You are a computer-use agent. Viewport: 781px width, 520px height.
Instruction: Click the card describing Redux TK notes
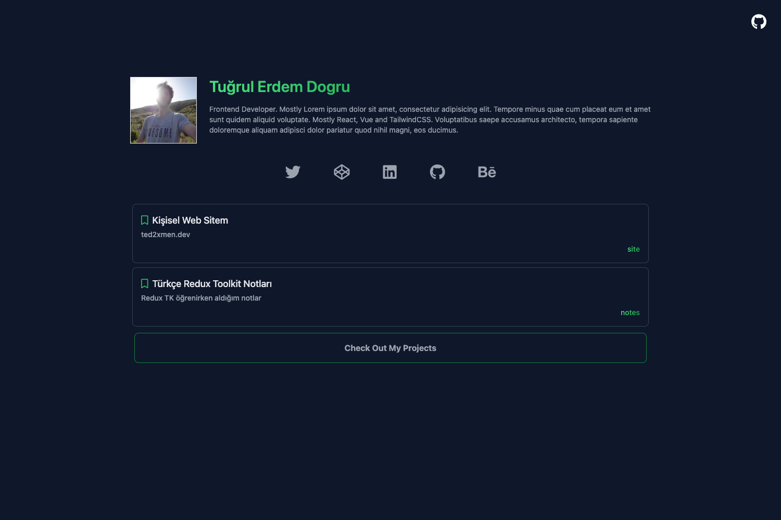coord(390,296)
